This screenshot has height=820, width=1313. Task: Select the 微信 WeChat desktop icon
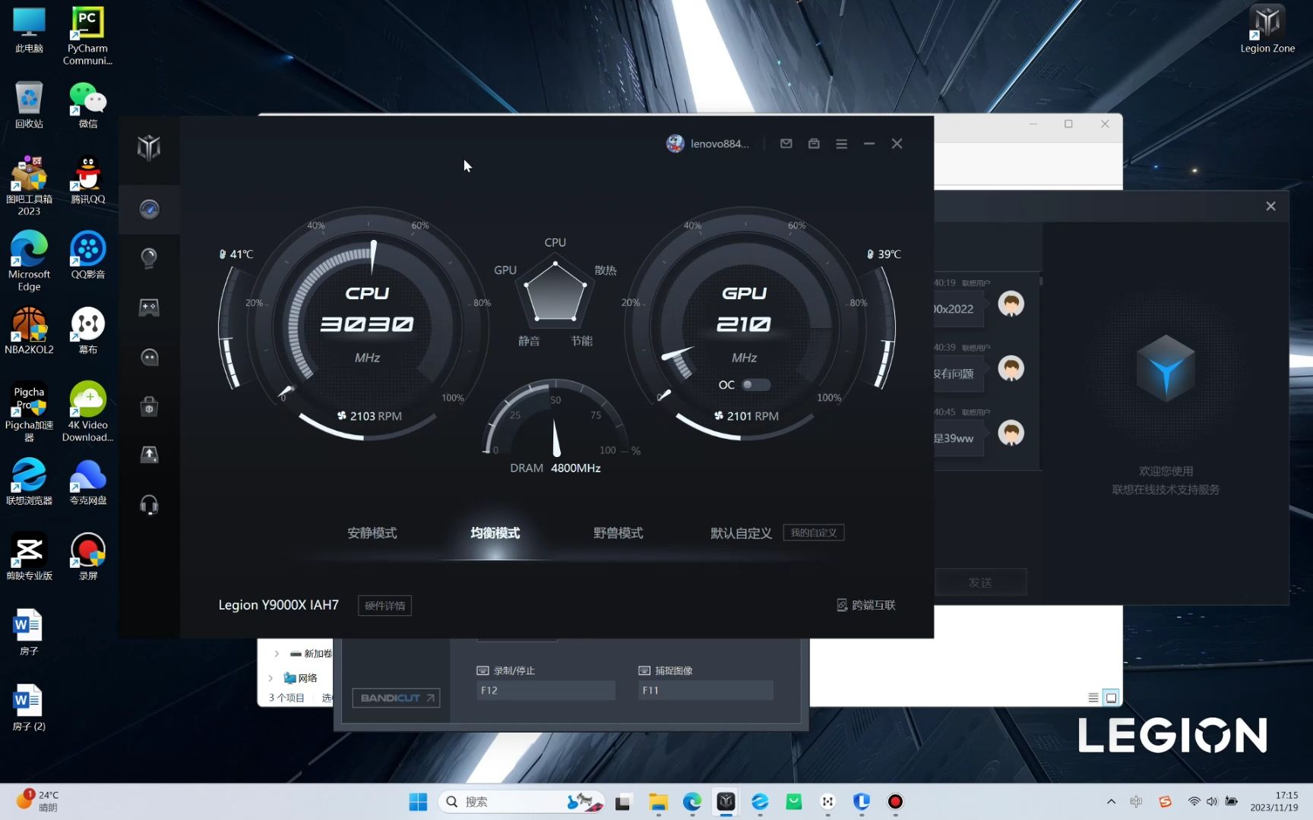87,105
